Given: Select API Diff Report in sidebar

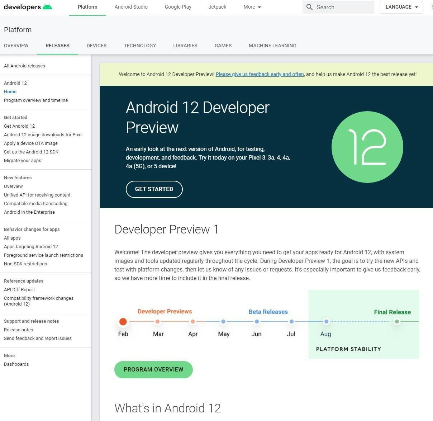Looking at the screenshot, I should coord(19,290).
